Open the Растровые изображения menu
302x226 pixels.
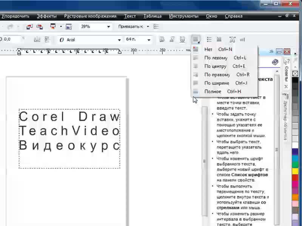(90, 16)
